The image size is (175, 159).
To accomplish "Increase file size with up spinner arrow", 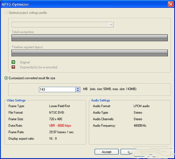I will point(78,88).
